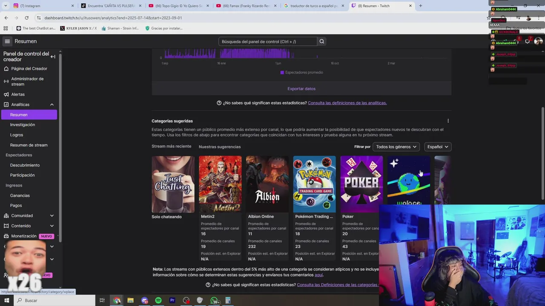Click the Metin2 category thumbnail

[220, 184]
